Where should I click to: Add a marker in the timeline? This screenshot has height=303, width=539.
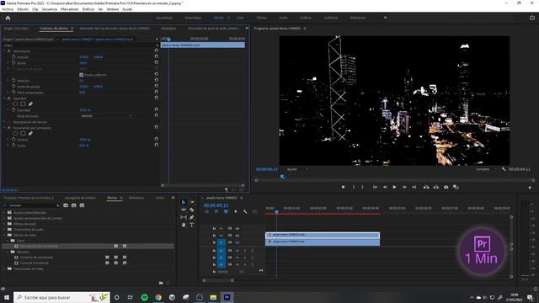point(236,211)
